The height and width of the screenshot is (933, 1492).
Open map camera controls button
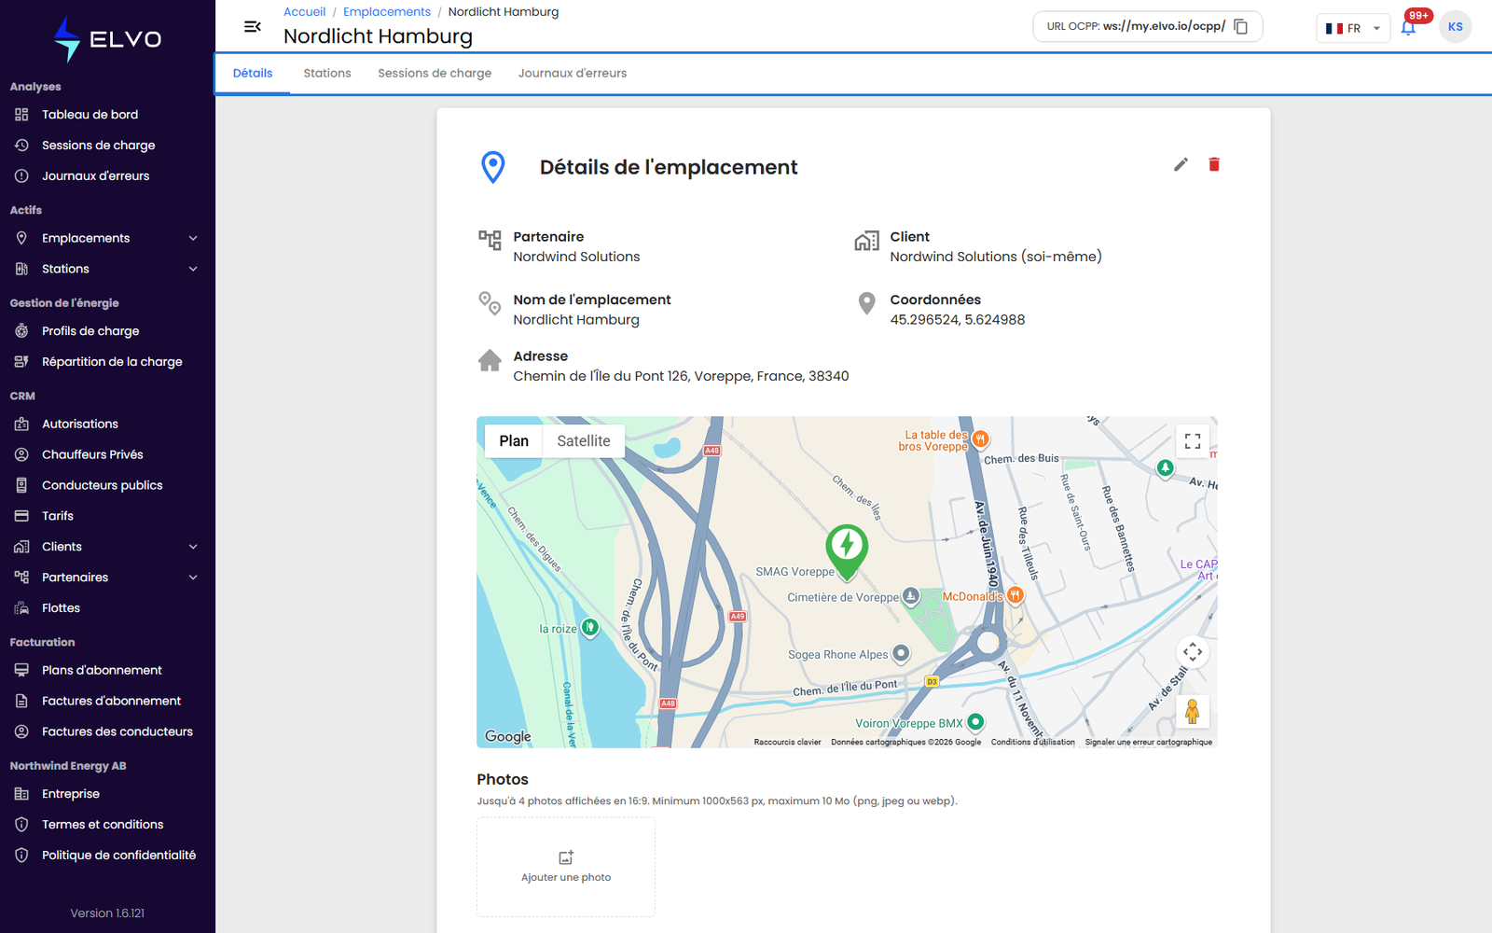coord(1193,652)
